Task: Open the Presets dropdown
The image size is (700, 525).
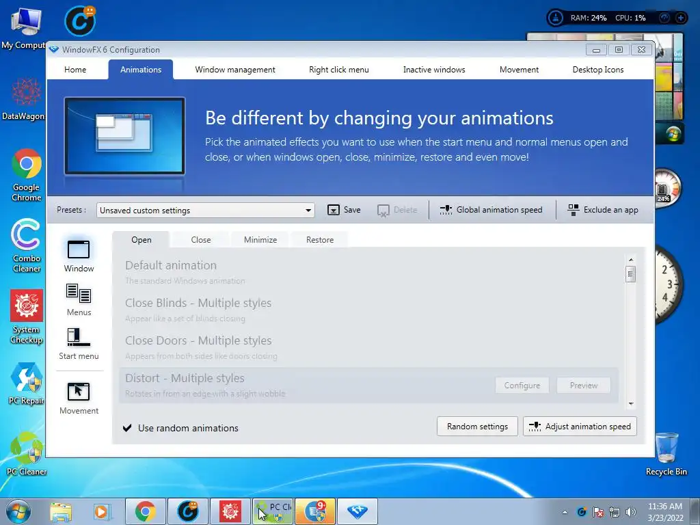Action: (205, 211)
